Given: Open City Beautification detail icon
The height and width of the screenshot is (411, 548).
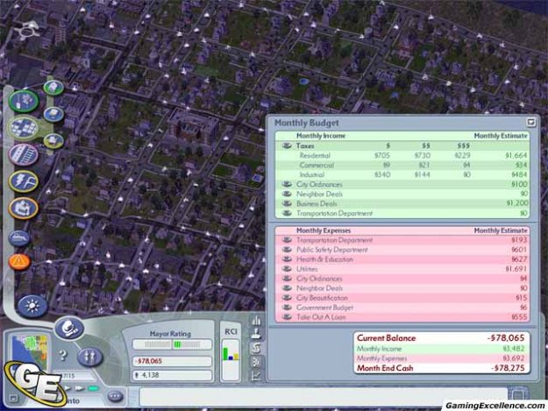Looking at the screenshot, I should 287,297.
